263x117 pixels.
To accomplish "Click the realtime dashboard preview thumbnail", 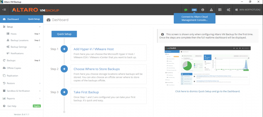I will point(208,66).
